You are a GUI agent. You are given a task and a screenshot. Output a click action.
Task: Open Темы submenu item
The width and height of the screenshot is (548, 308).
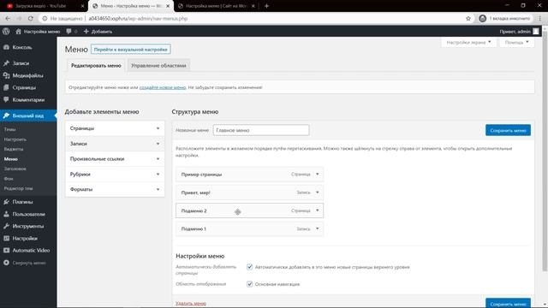click(9, 129)
